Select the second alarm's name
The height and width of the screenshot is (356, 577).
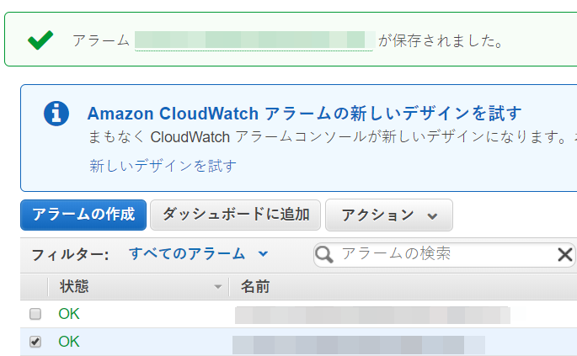tap(357, 343)
